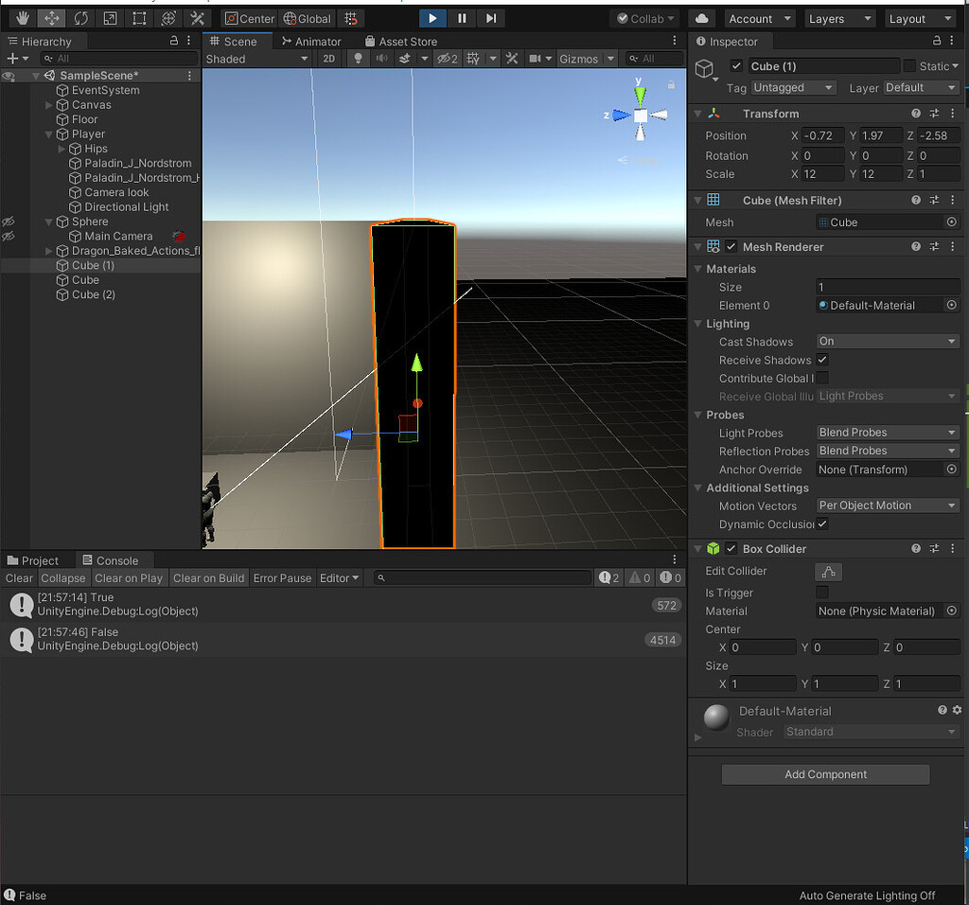Click the Edit Collider button icon
Viewport: 969px width, 905px height.
[x=826, y=571]
